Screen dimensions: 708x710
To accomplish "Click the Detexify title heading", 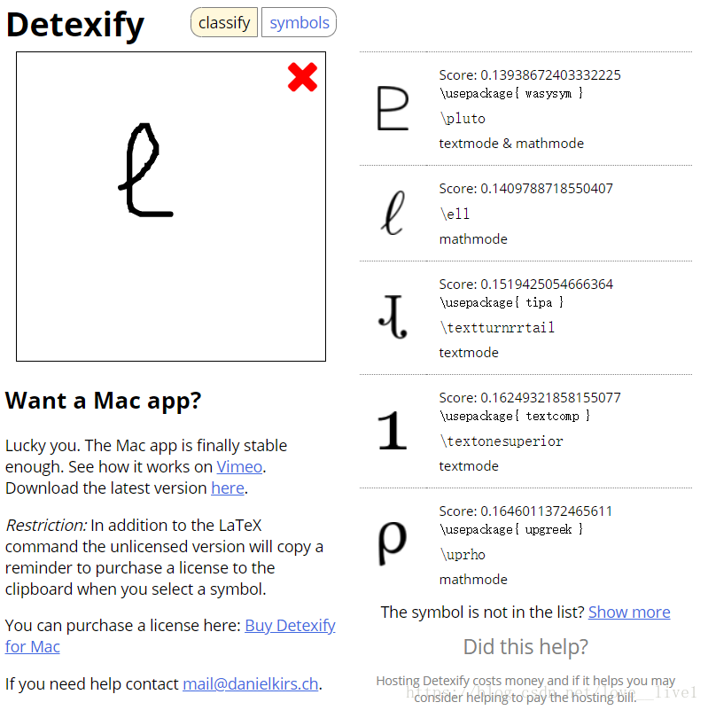I will [x=75, y=25].
